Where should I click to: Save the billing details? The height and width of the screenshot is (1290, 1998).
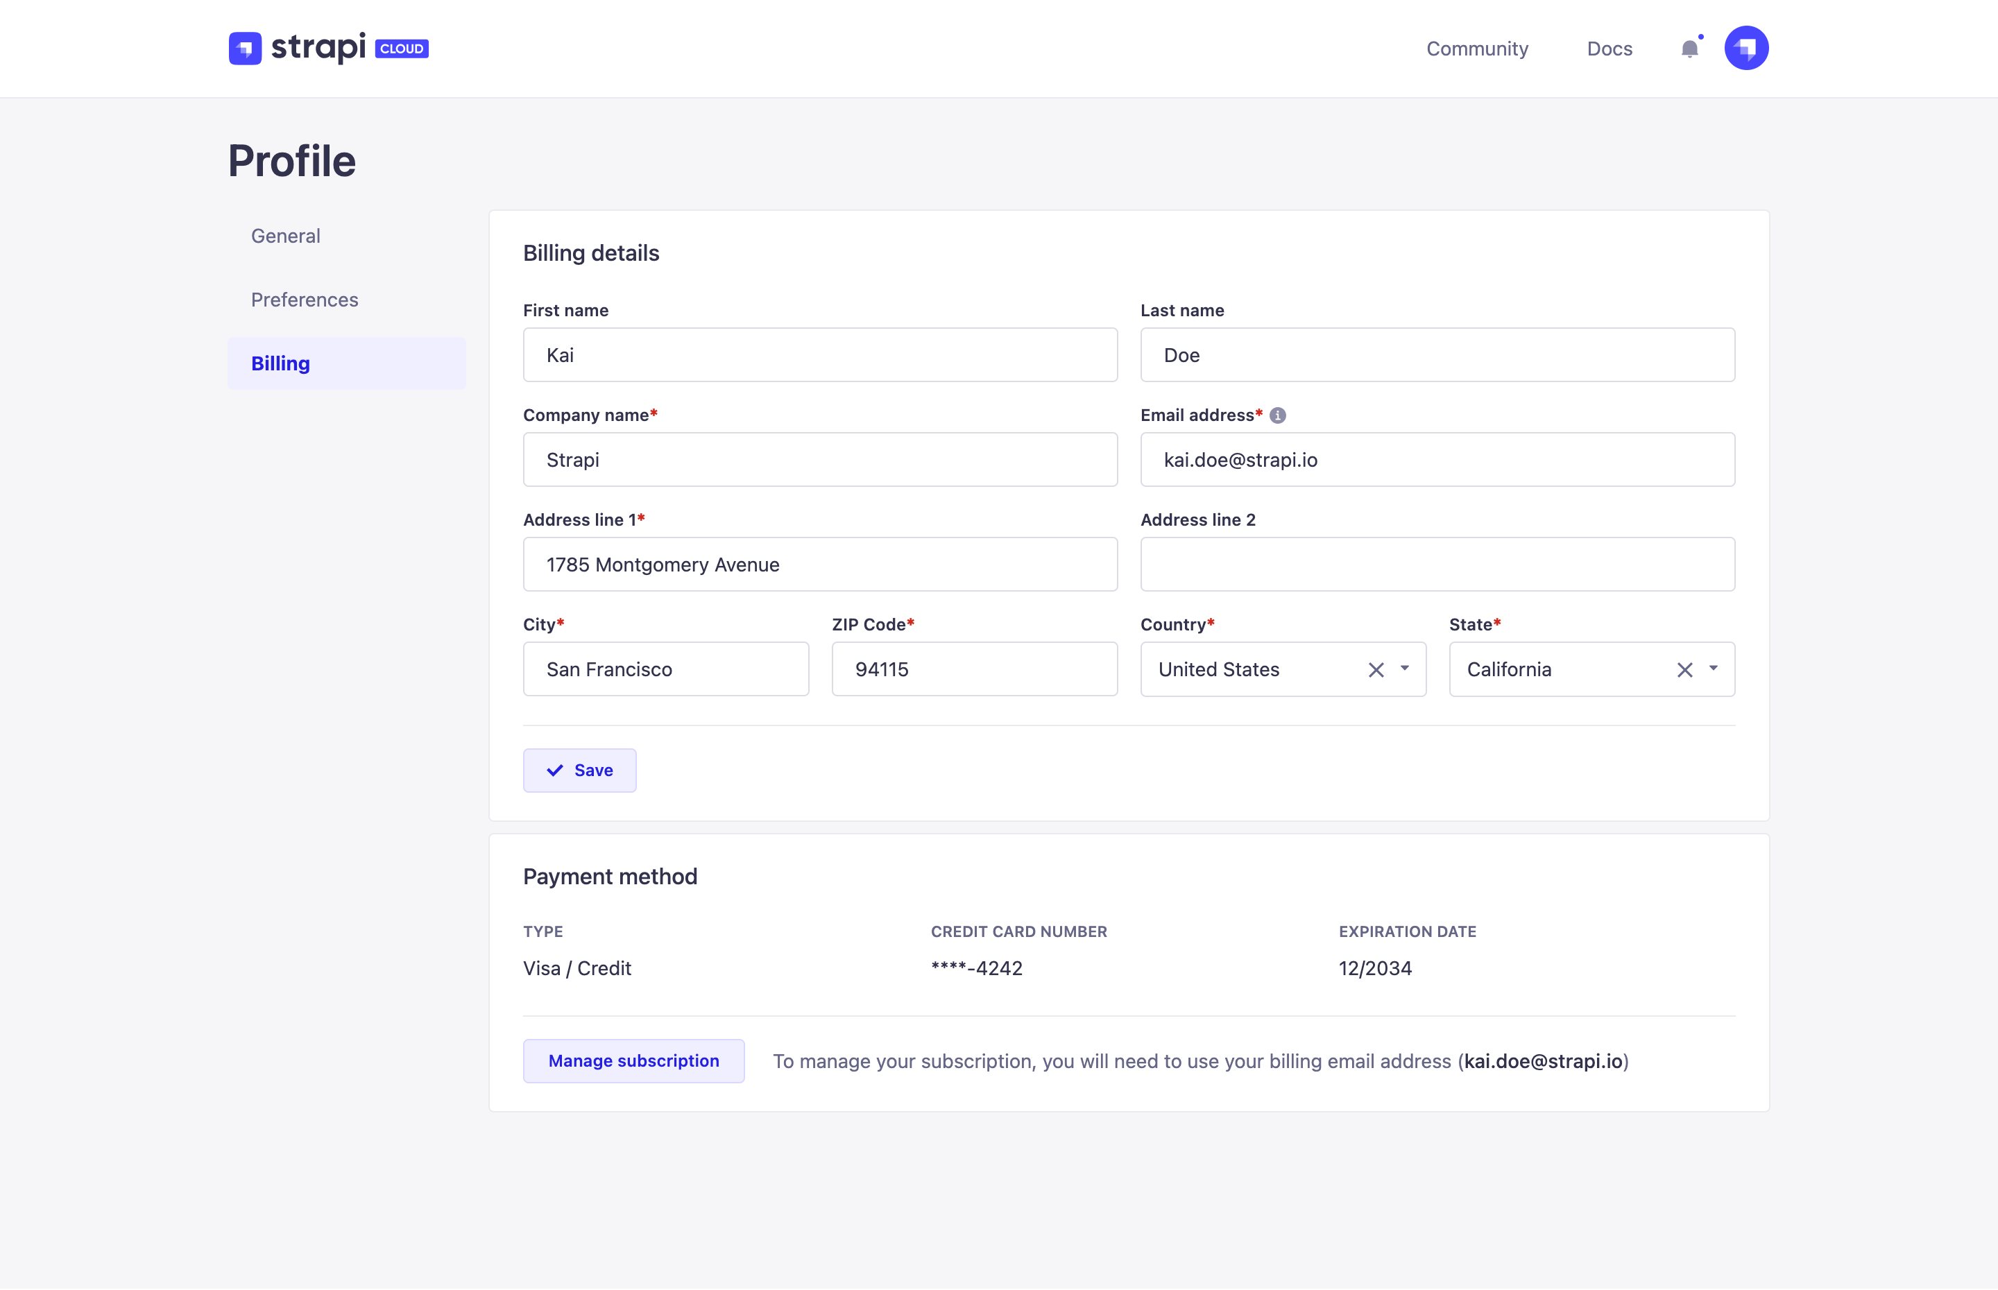pos(580,770)
